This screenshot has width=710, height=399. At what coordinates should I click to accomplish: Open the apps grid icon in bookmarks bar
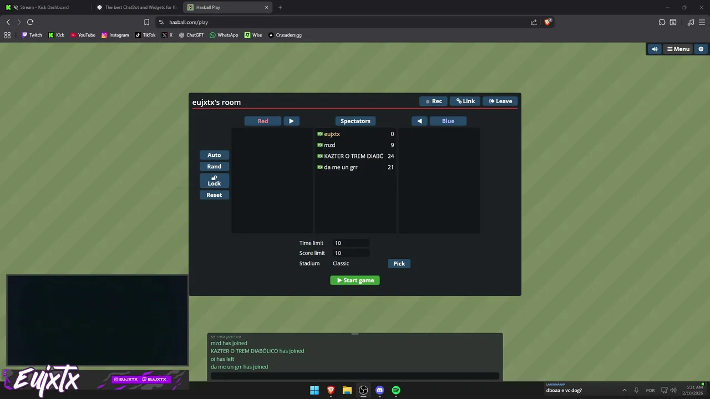[x=7, y=35]
